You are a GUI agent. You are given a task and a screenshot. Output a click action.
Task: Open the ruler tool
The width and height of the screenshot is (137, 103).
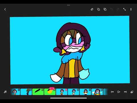[x=92, y=9]
